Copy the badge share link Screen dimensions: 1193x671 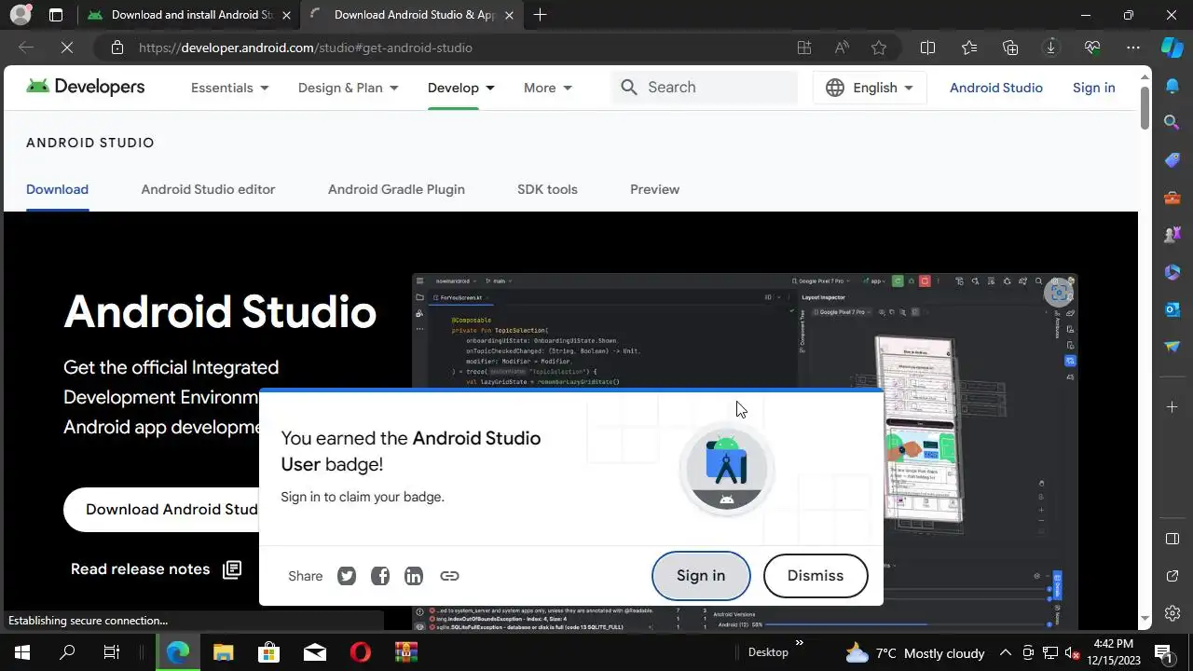click(x=449, y=576)
